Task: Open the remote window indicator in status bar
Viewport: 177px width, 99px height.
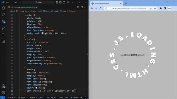Action: click(x=2, y=97)
